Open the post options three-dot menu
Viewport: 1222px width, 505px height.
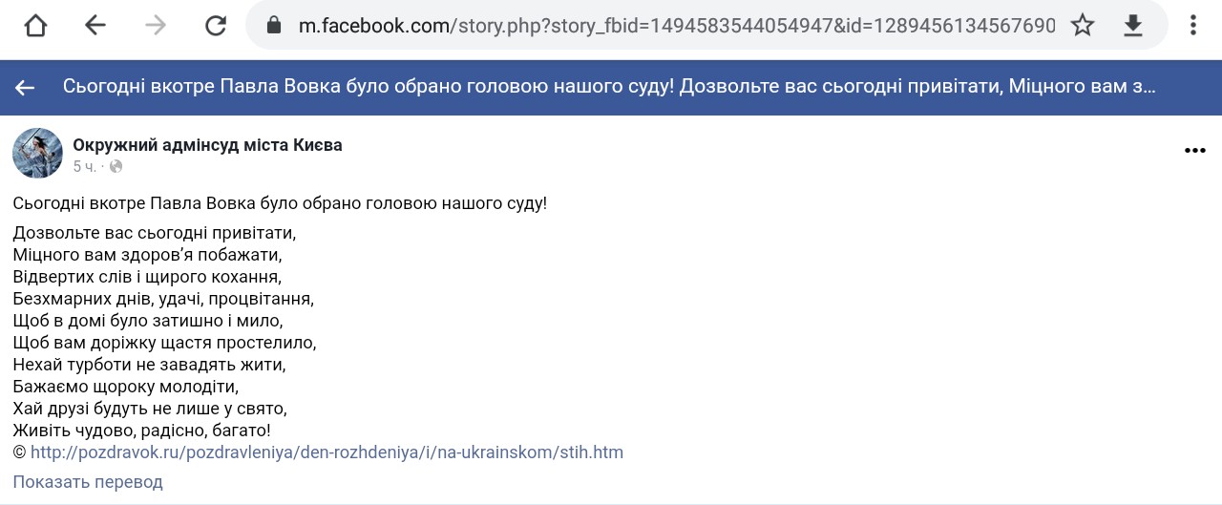coord(1194,151)
